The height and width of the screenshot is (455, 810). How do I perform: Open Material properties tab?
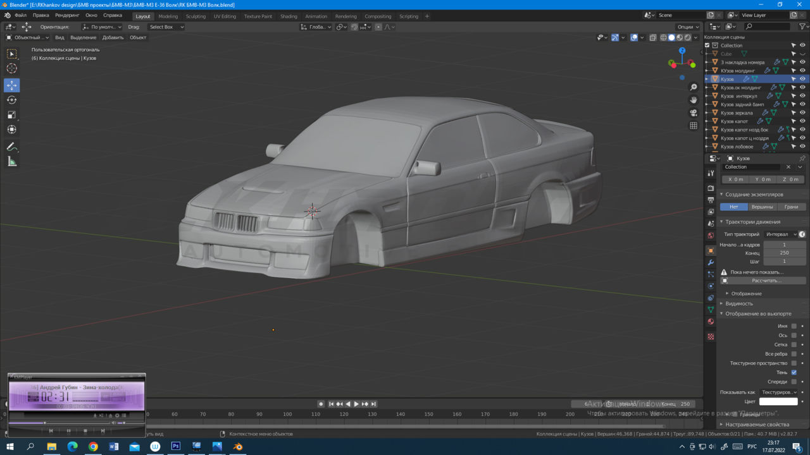pyautogui.click(x=711, y=322)
